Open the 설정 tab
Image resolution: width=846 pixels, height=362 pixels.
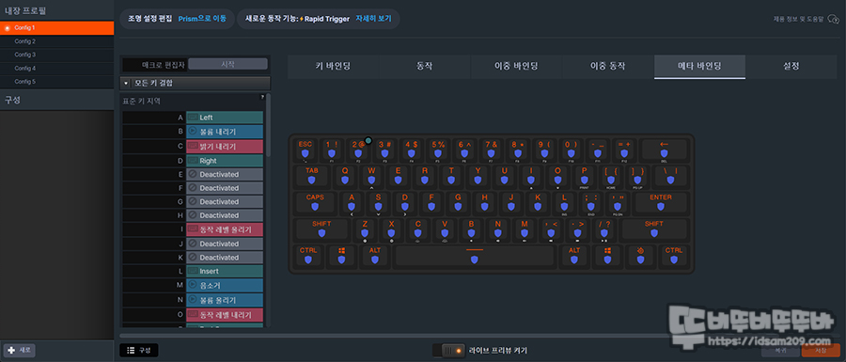[791, 67]
